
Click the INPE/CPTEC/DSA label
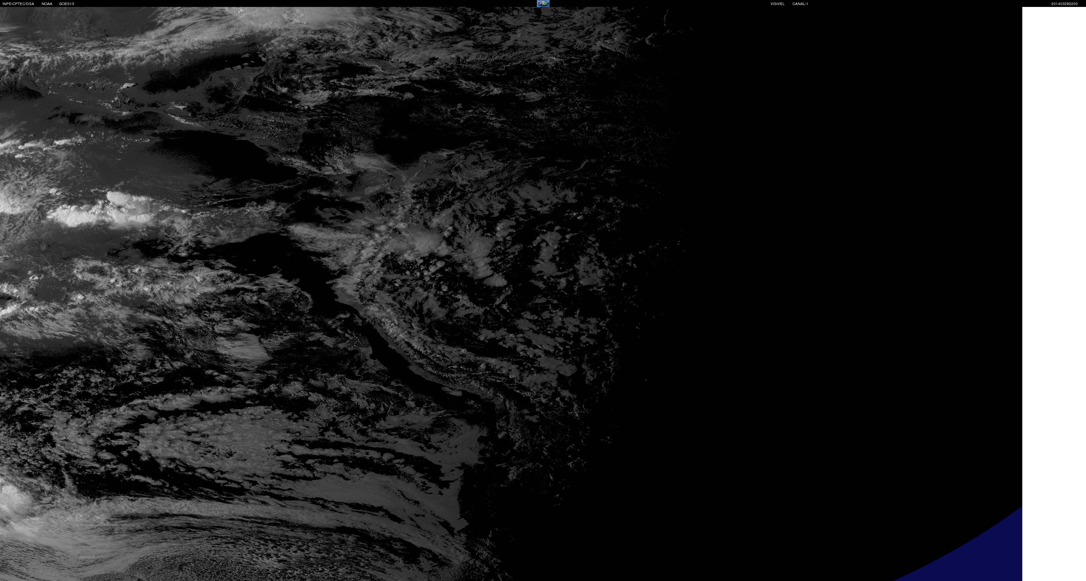pyautogui.click(x=18, y=4)
